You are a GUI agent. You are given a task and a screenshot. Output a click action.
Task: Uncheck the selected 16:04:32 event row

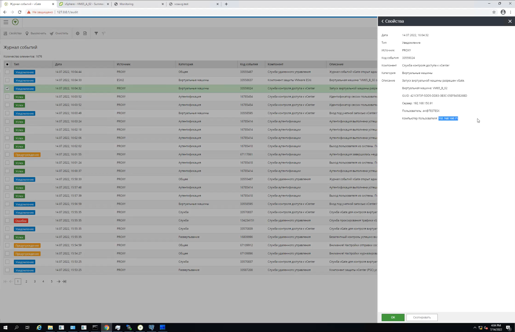(7, 88)
